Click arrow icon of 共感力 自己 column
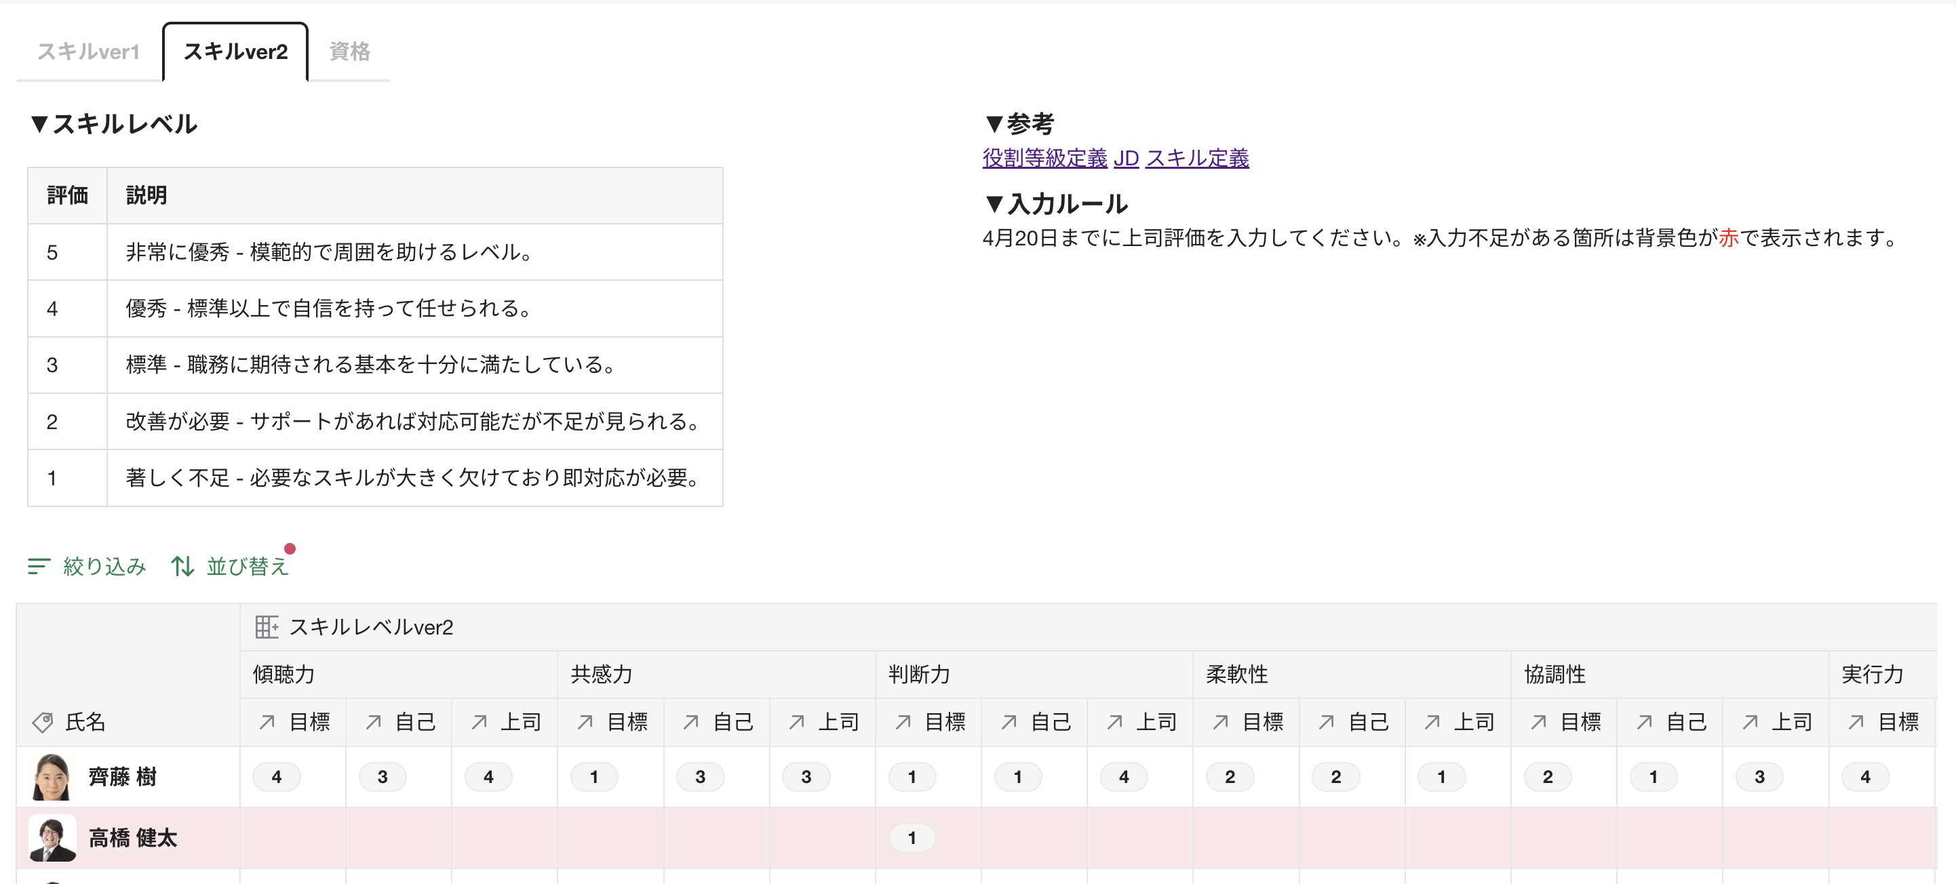The height and width of the screenshot is (884, 1956). [x=691, y=721]
